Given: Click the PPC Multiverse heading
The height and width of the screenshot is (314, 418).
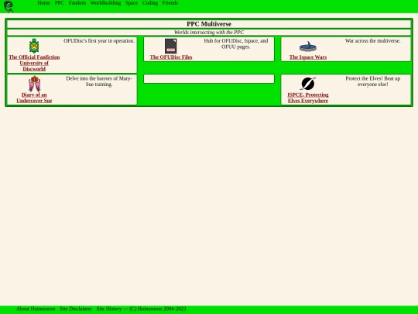Looking at the screenshot, I should [x=209, y=24].
